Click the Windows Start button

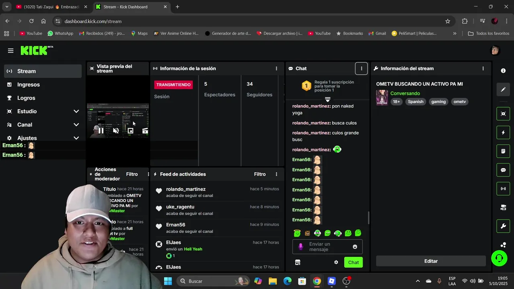coord(168,281)
